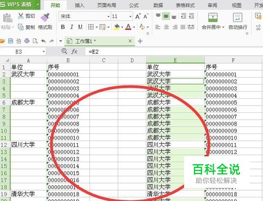Switch to the 开始 Home tab
The width and height of the screenshot is (263, 201).
55,5
